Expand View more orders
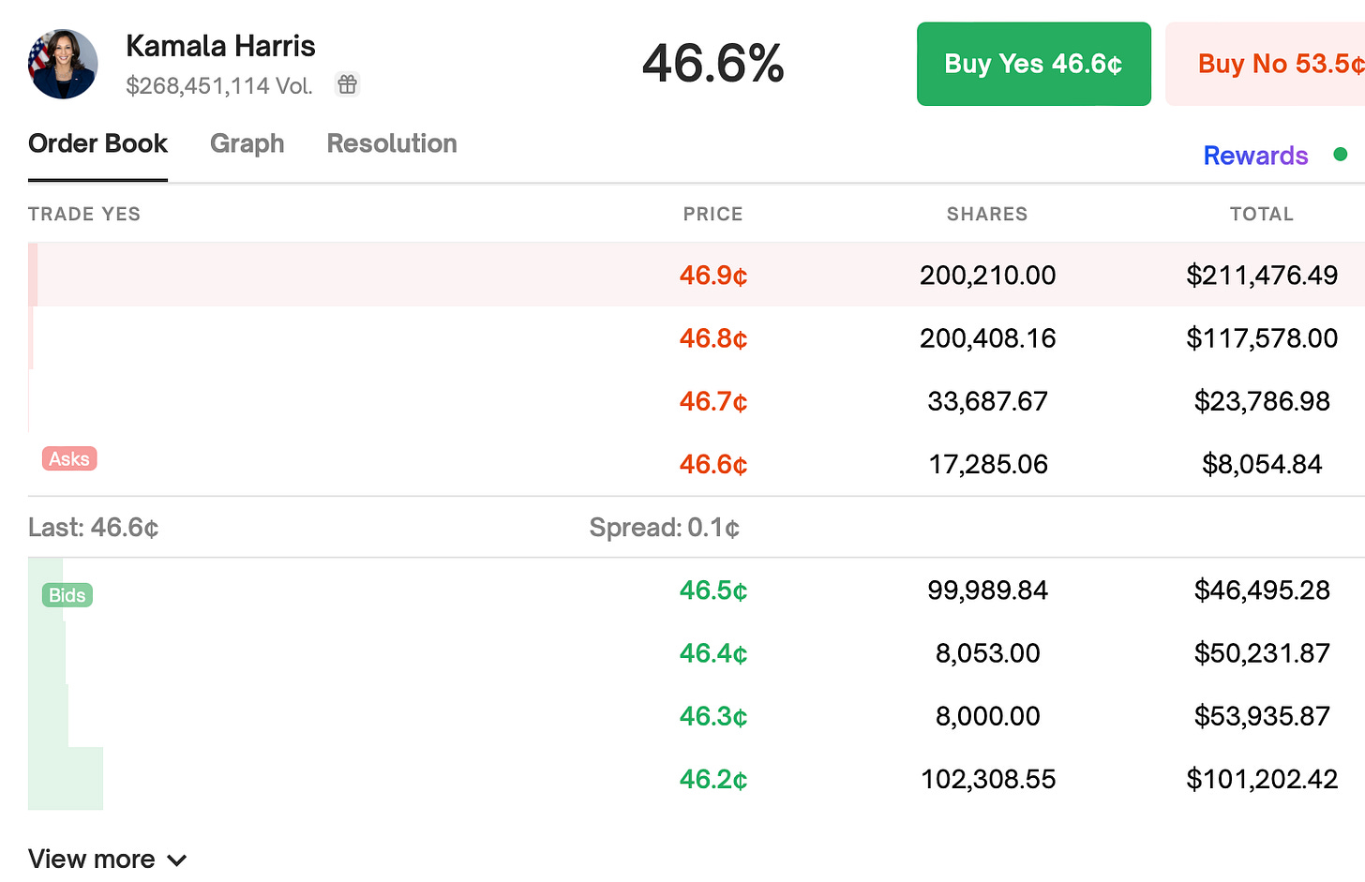1365x882 pixels. click(108, 859)
